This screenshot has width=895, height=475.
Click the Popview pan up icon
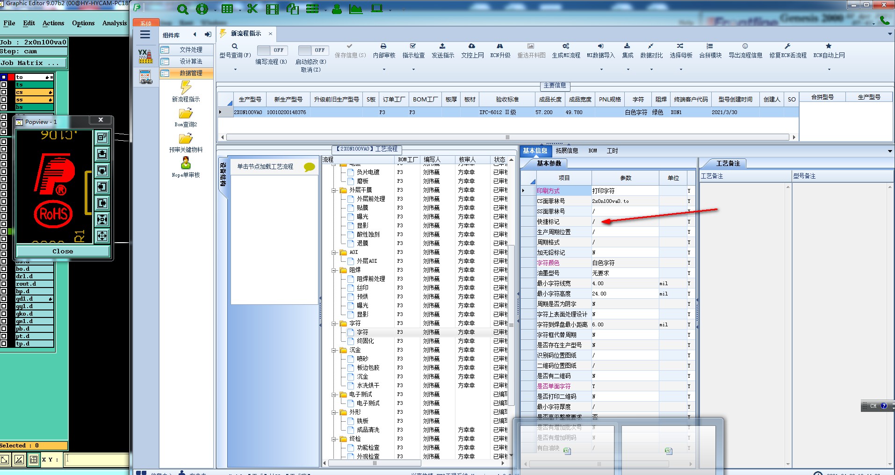point(102,154)
